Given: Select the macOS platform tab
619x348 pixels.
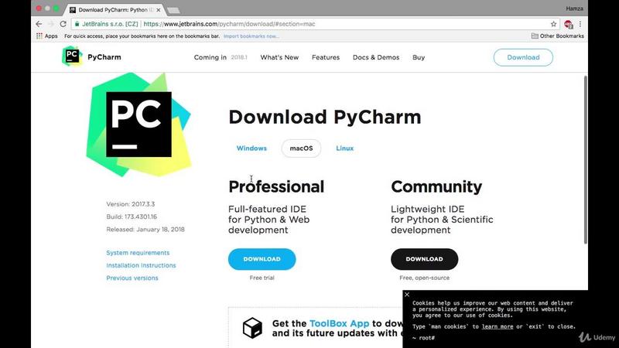Looking at the screenshot, I should [301, 148].
